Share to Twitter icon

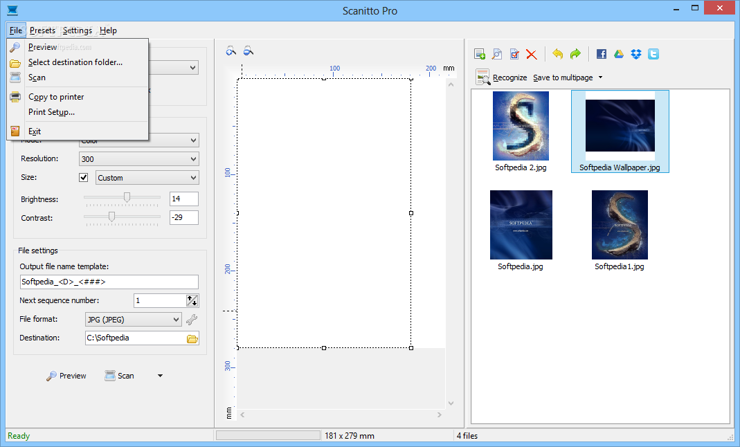[x=653, y=54]
